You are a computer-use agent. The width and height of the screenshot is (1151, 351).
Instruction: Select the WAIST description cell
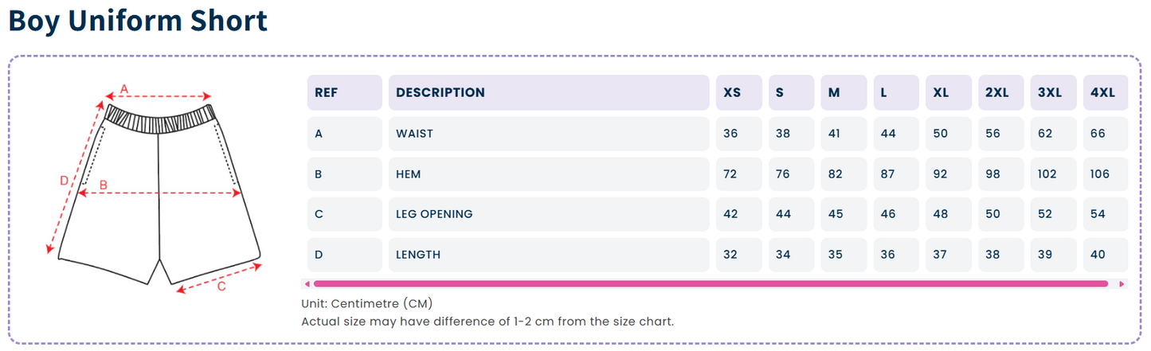pyautogui.click(x=549, y=134)
